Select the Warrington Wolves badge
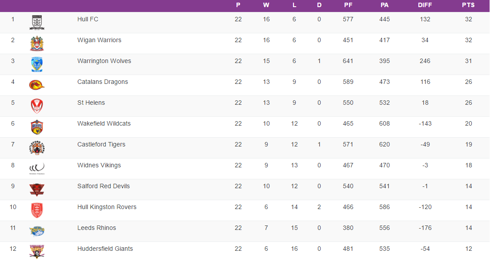490x261 pixels. (37, 64)
